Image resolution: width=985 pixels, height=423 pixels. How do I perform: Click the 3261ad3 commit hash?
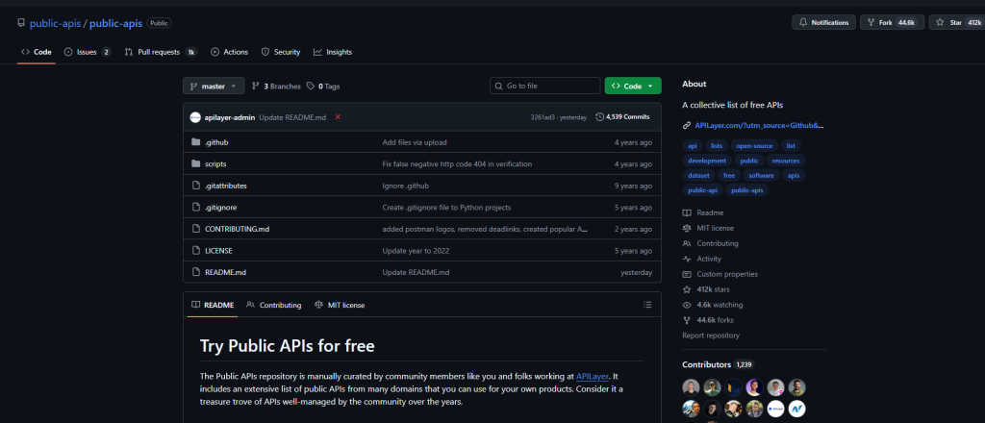tap(543, 117)
